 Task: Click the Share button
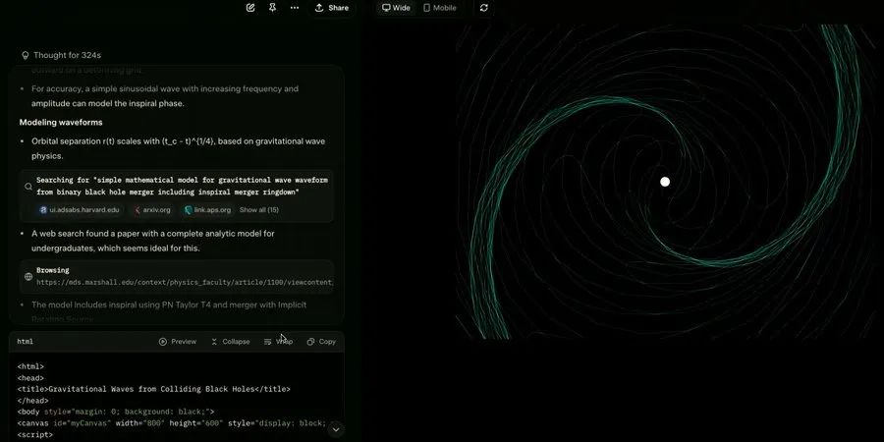pyautogui.click(x=331, y=8)
